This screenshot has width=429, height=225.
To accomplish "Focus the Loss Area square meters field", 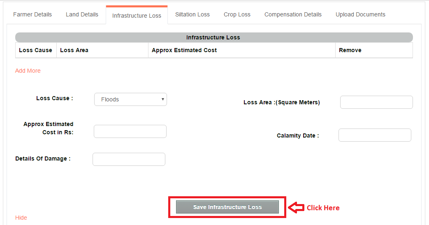I will click(x=376, y=102).
